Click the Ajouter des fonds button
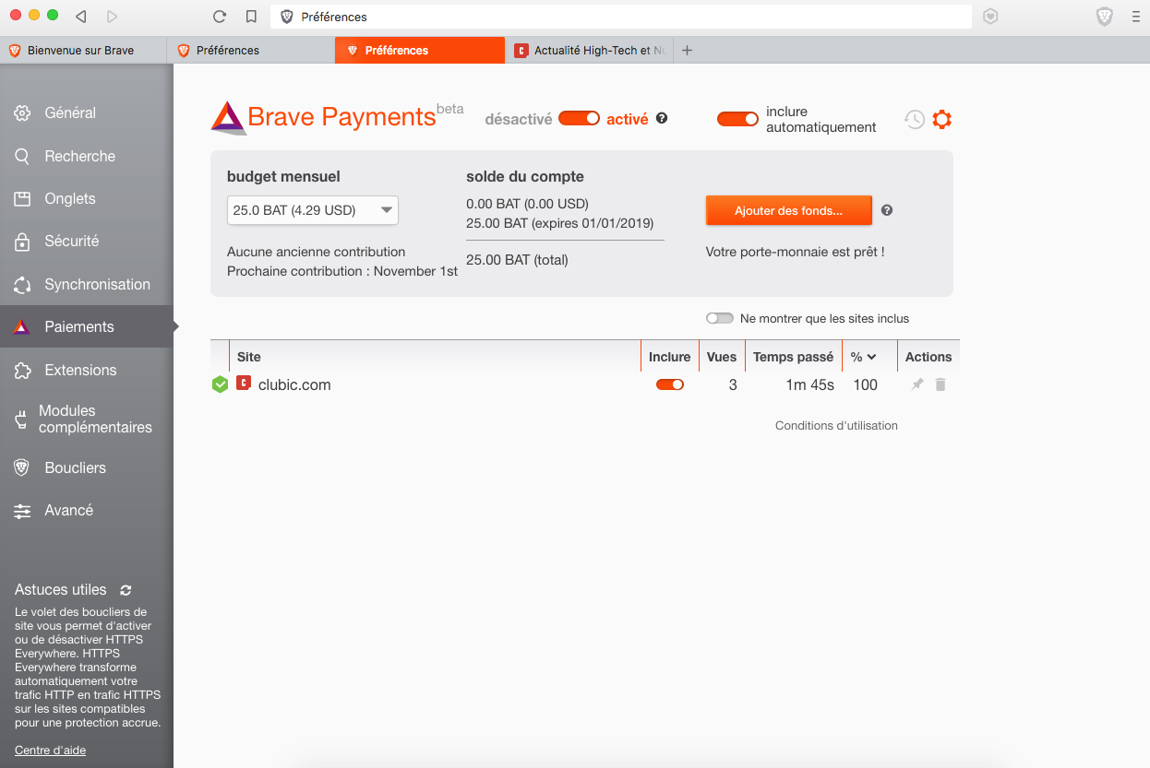This screenshot has height=768, width=1150. [788, 210]
